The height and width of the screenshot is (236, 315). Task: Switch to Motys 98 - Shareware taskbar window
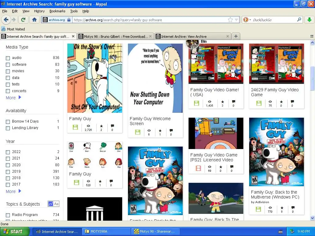[155, 232]
